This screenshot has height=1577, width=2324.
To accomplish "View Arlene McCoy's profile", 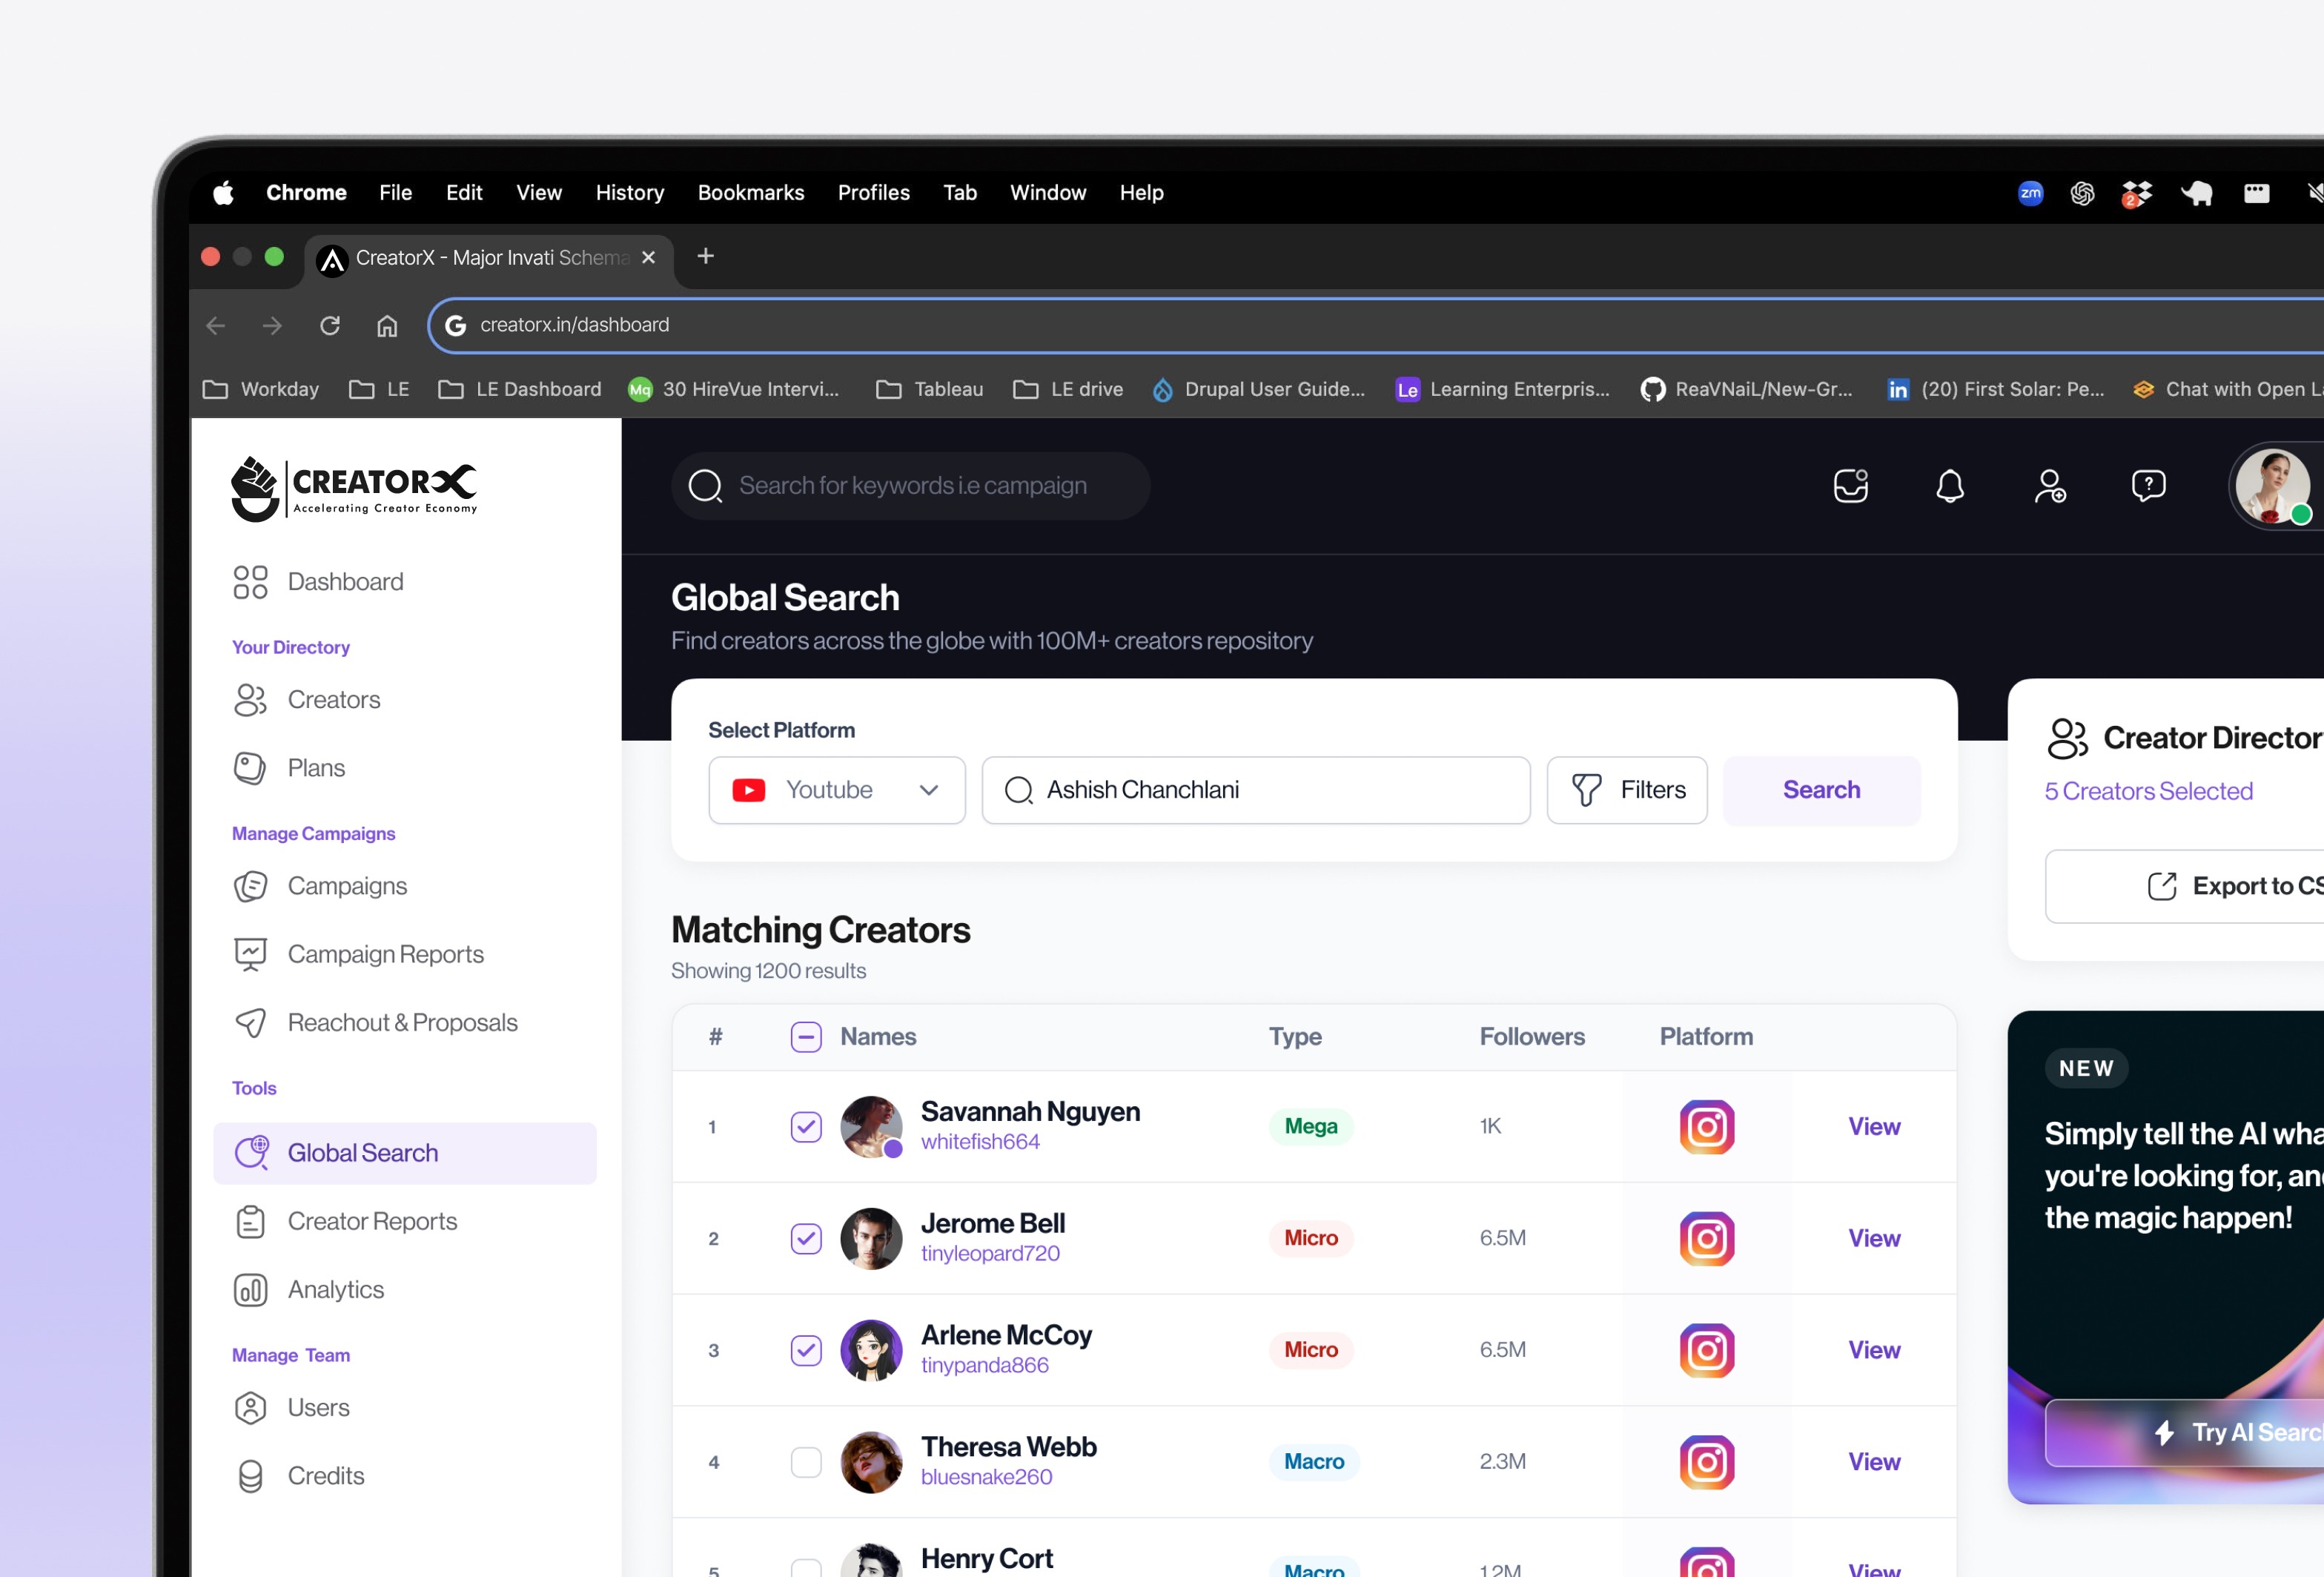I will (1874, 1351).
